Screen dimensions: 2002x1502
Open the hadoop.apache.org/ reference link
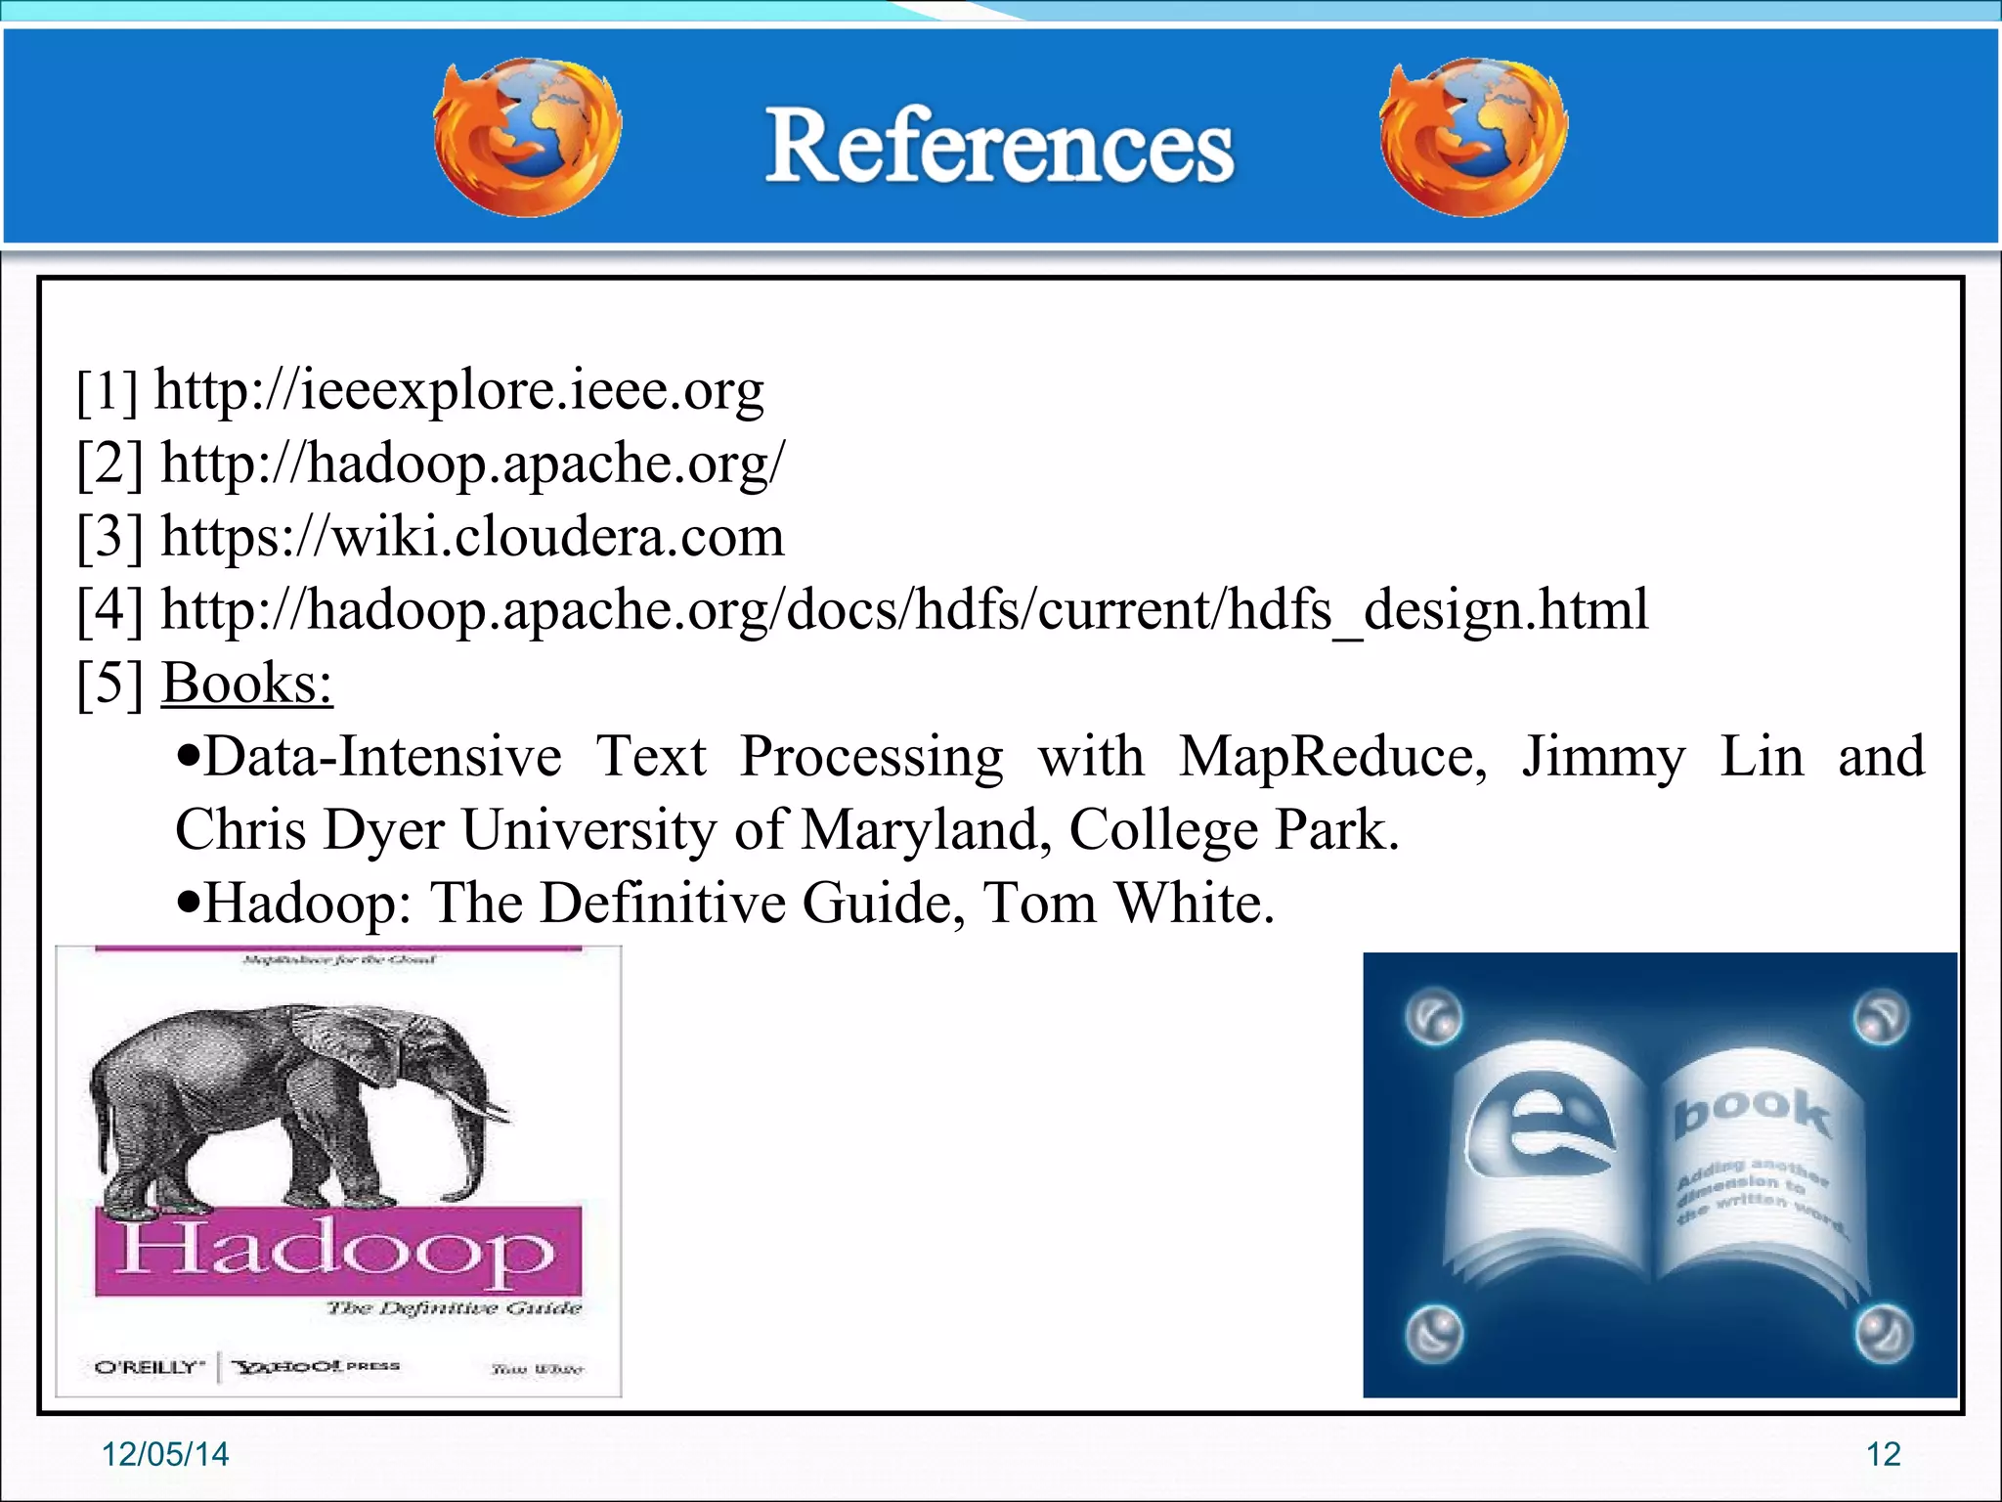tap(473, 464)
